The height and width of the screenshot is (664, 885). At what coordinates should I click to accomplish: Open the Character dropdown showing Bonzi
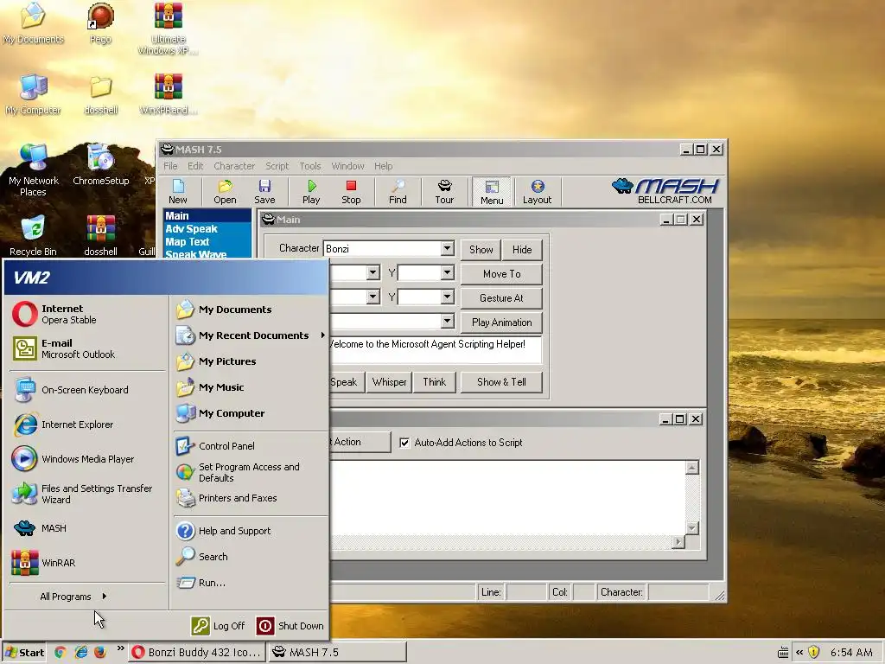(447, 248)
